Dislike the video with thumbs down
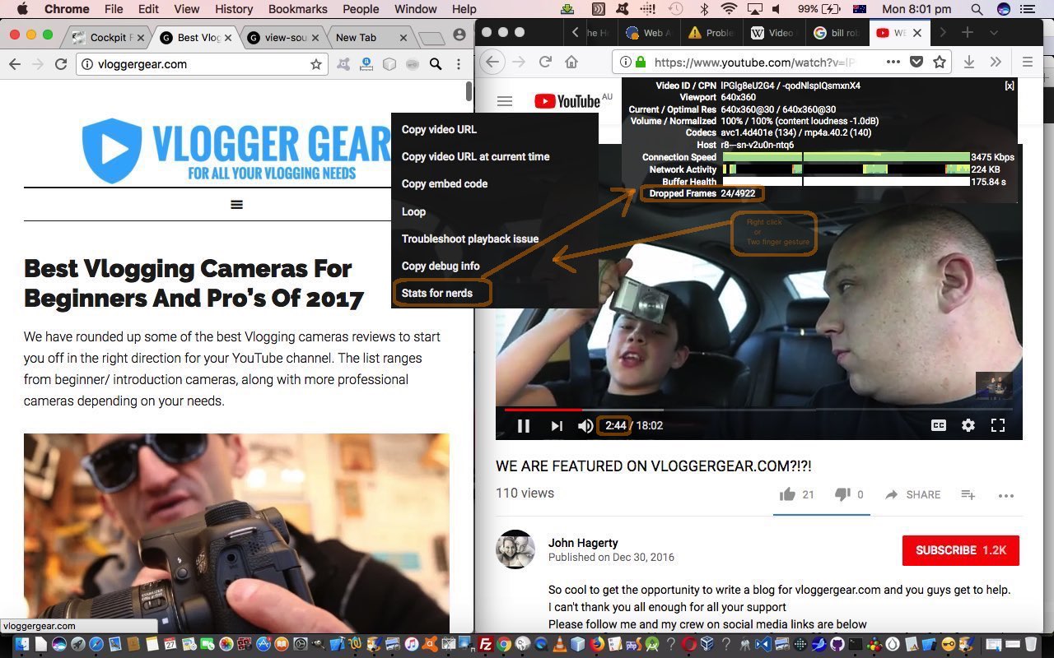1054x658 pixels. (842, 494)
